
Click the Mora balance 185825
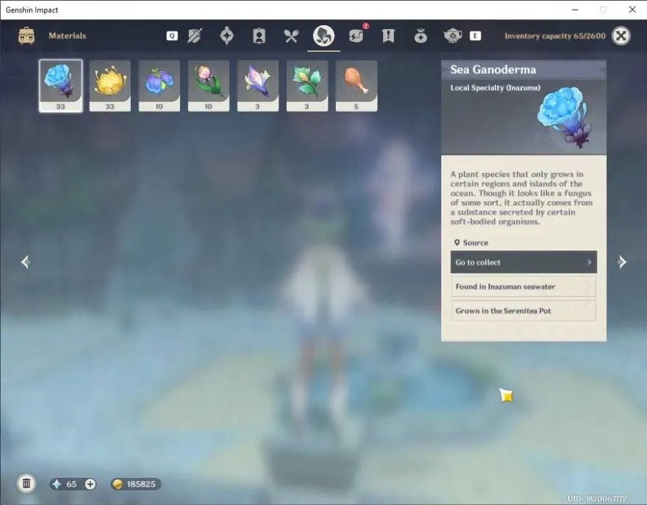click(136, 484)
